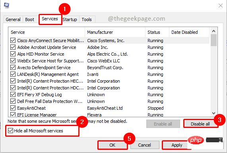Switch to the Boot tab
The image size is (227, 153).
29,19
